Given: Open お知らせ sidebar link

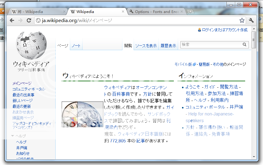Looking at the screenshot, I should point(23,154).
